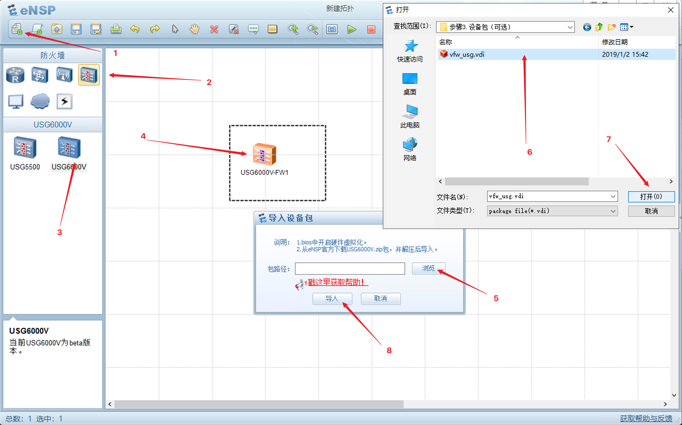Image resolution: width=682 pixels, height=425 pixels.
Task: Click canvas horizontal scrollbar thumb
Action: (x=259, y=404)
